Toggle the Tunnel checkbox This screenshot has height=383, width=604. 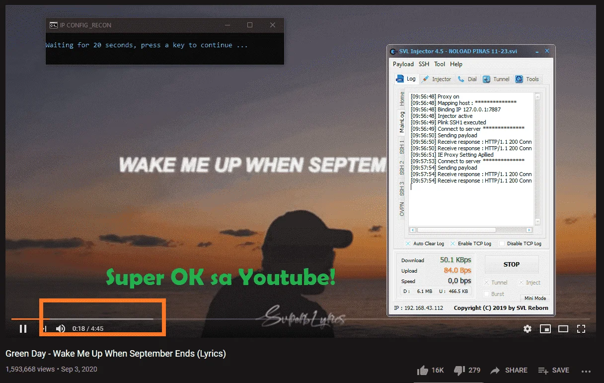click(487, 283)
